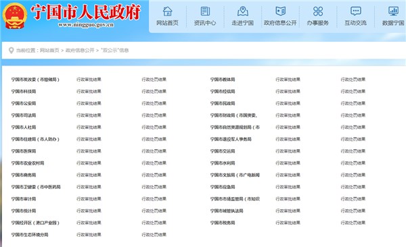The image size is (406, 247).
Task: Open 宁国市医保局 department link
Action: point(24,151)
